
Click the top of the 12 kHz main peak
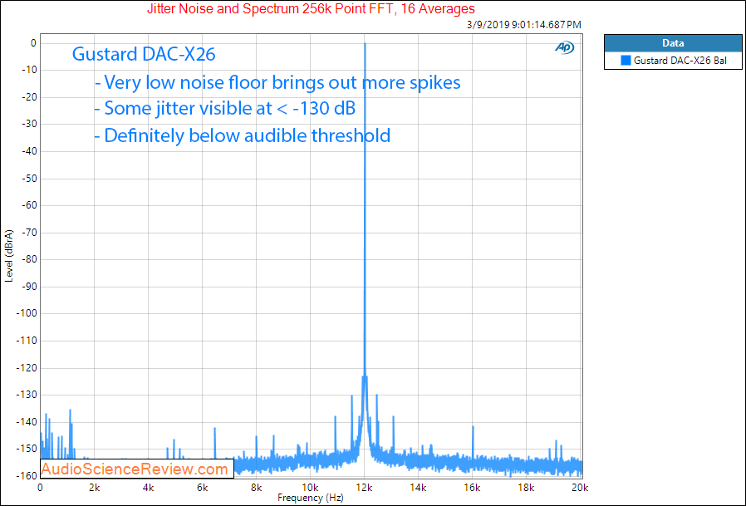pos(365,44)
